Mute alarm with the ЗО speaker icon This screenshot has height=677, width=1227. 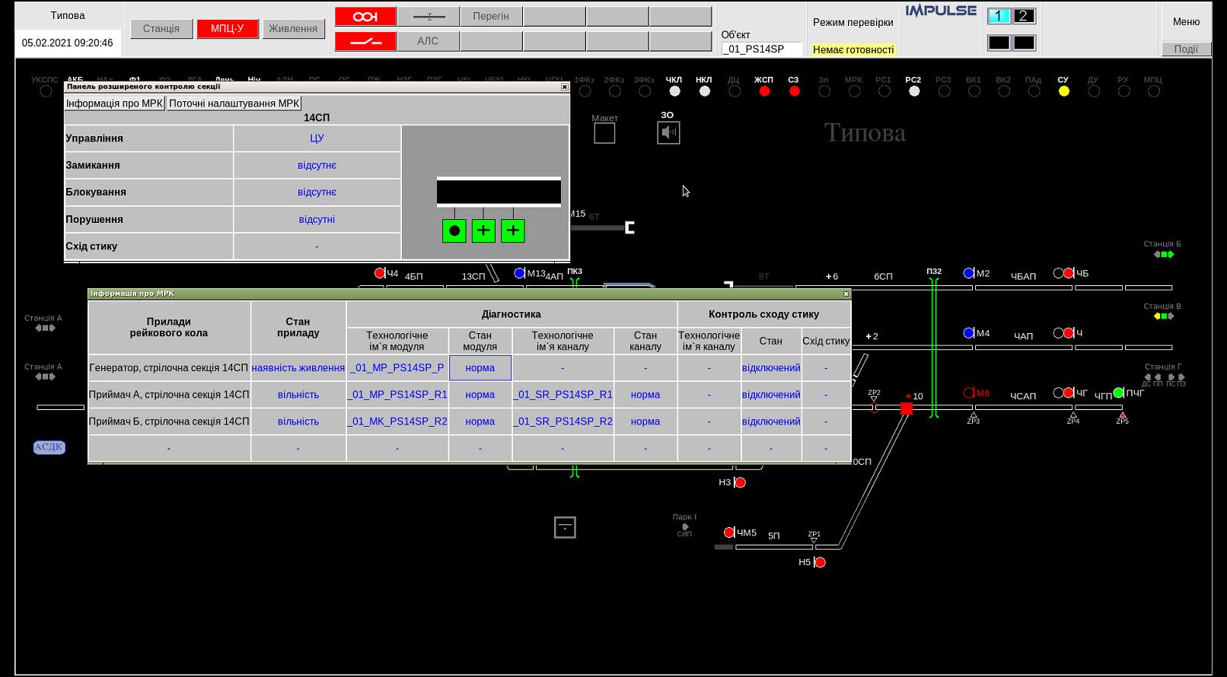click(668, 132)
